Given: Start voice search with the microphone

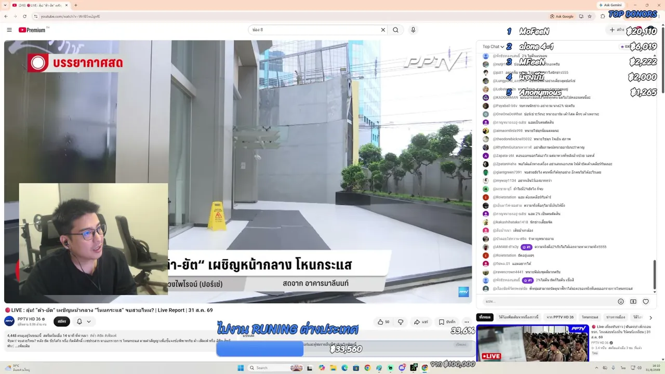Looking at the screenshot, I should click(413, 30).
